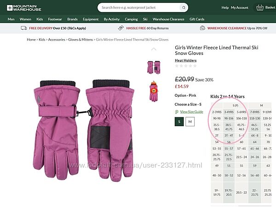
Task: Select size S option
Action: (179, 122)
